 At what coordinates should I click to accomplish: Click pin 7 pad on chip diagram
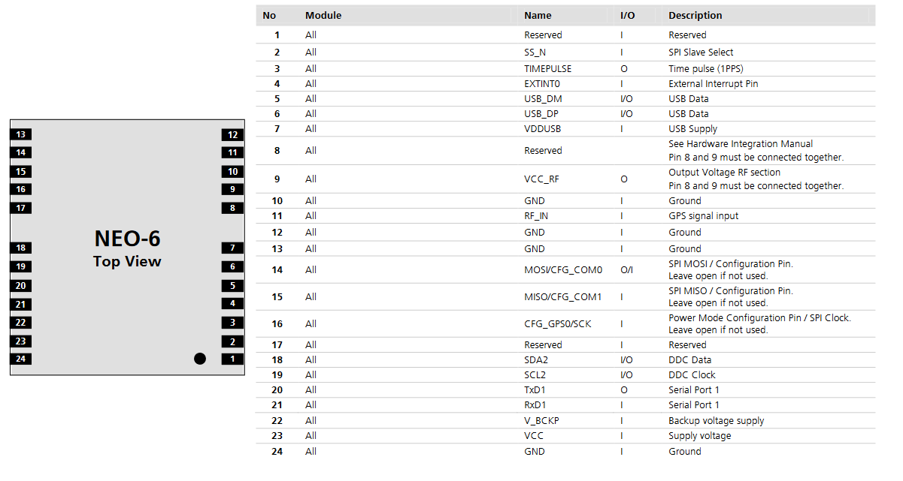click(232, 248)
